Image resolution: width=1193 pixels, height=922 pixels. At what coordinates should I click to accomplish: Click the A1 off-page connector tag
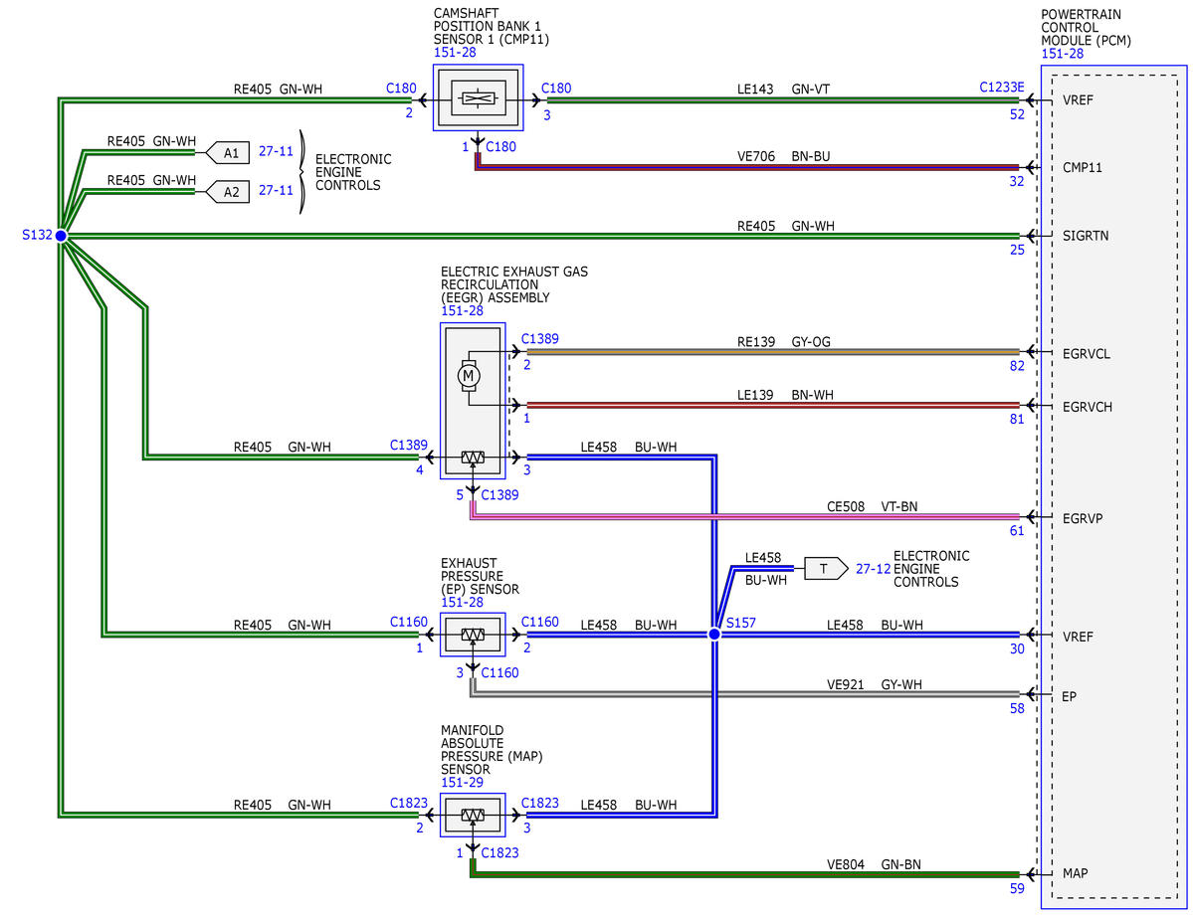[228, 153]
